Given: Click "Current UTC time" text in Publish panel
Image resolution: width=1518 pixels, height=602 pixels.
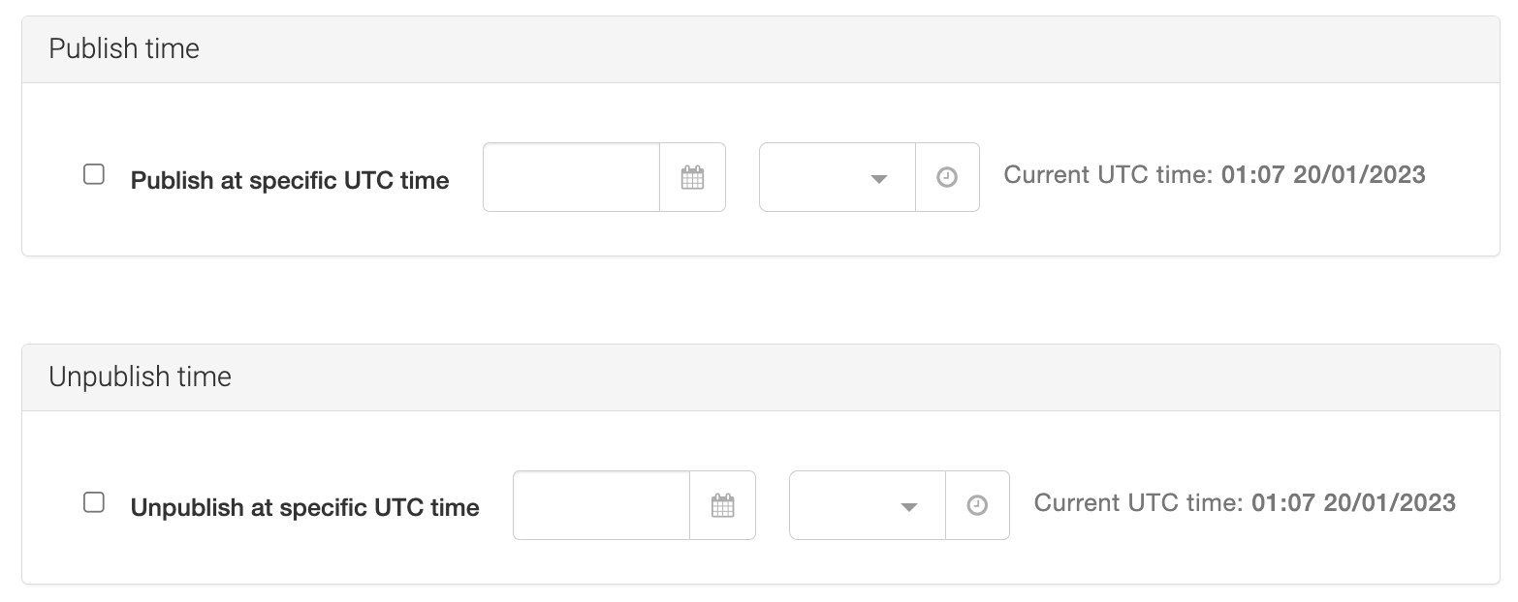Looking at the screenshot, I should coord(1107,175).
